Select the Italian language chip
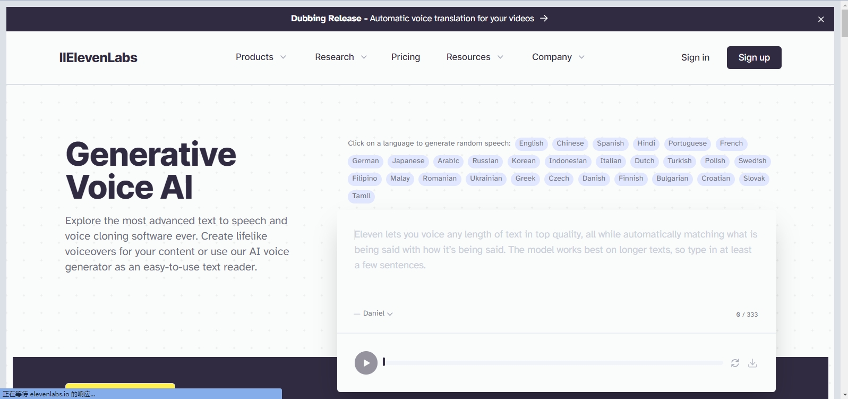Screen dimensions: 848x399 click(611, 161)
